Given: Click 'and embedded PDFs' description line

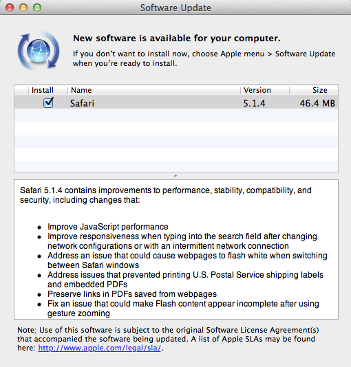Looking at the screenshot, I should (87, 285).
